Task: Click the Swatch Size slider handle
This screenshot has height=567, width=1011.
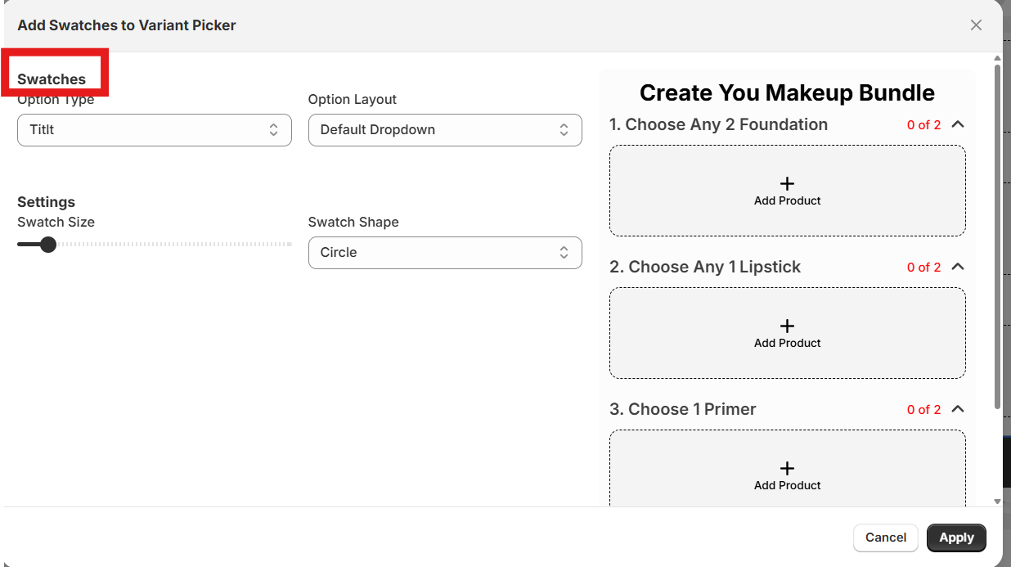Action: point(48,245)
